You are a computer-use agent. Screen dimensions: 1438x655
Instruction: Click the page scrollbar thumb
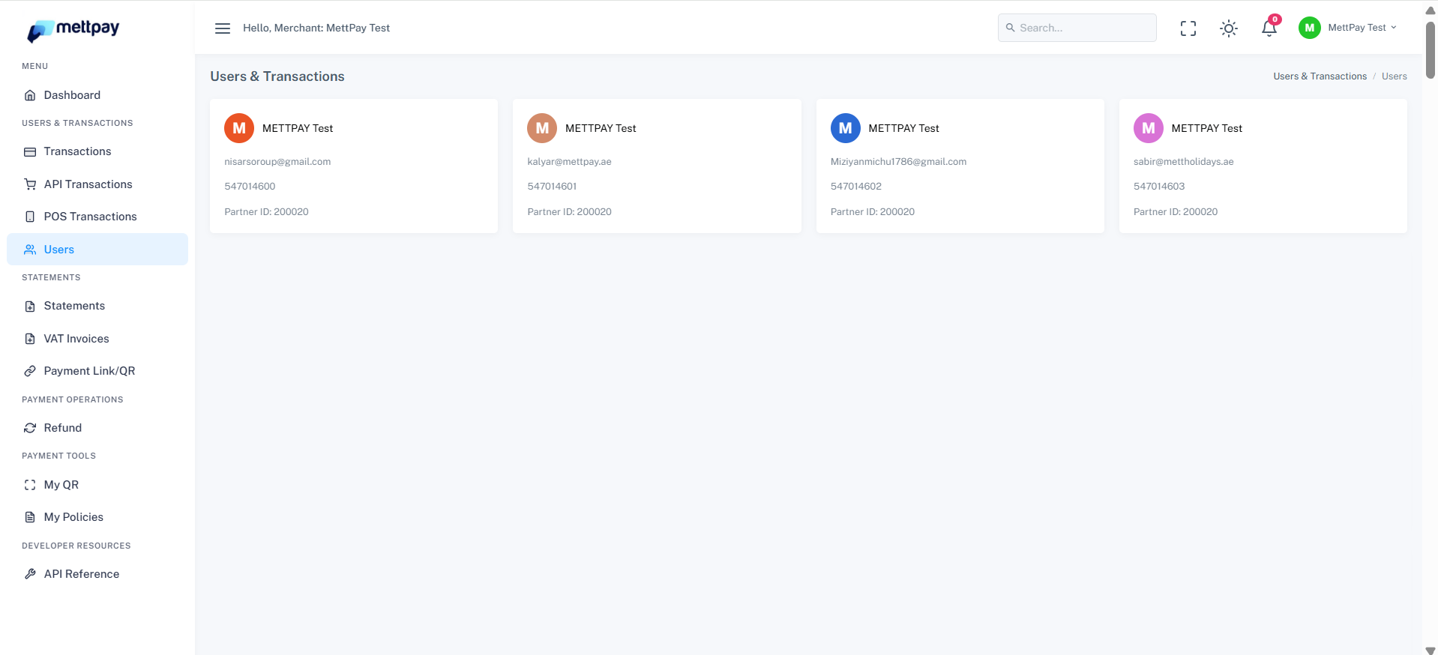[1431, 49]
